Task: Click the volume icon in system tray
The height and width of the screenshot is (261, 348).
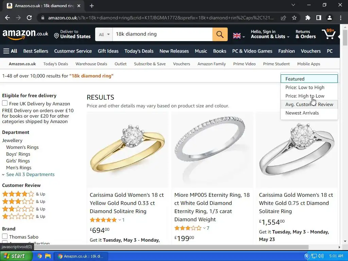Action: pos(321,256)
